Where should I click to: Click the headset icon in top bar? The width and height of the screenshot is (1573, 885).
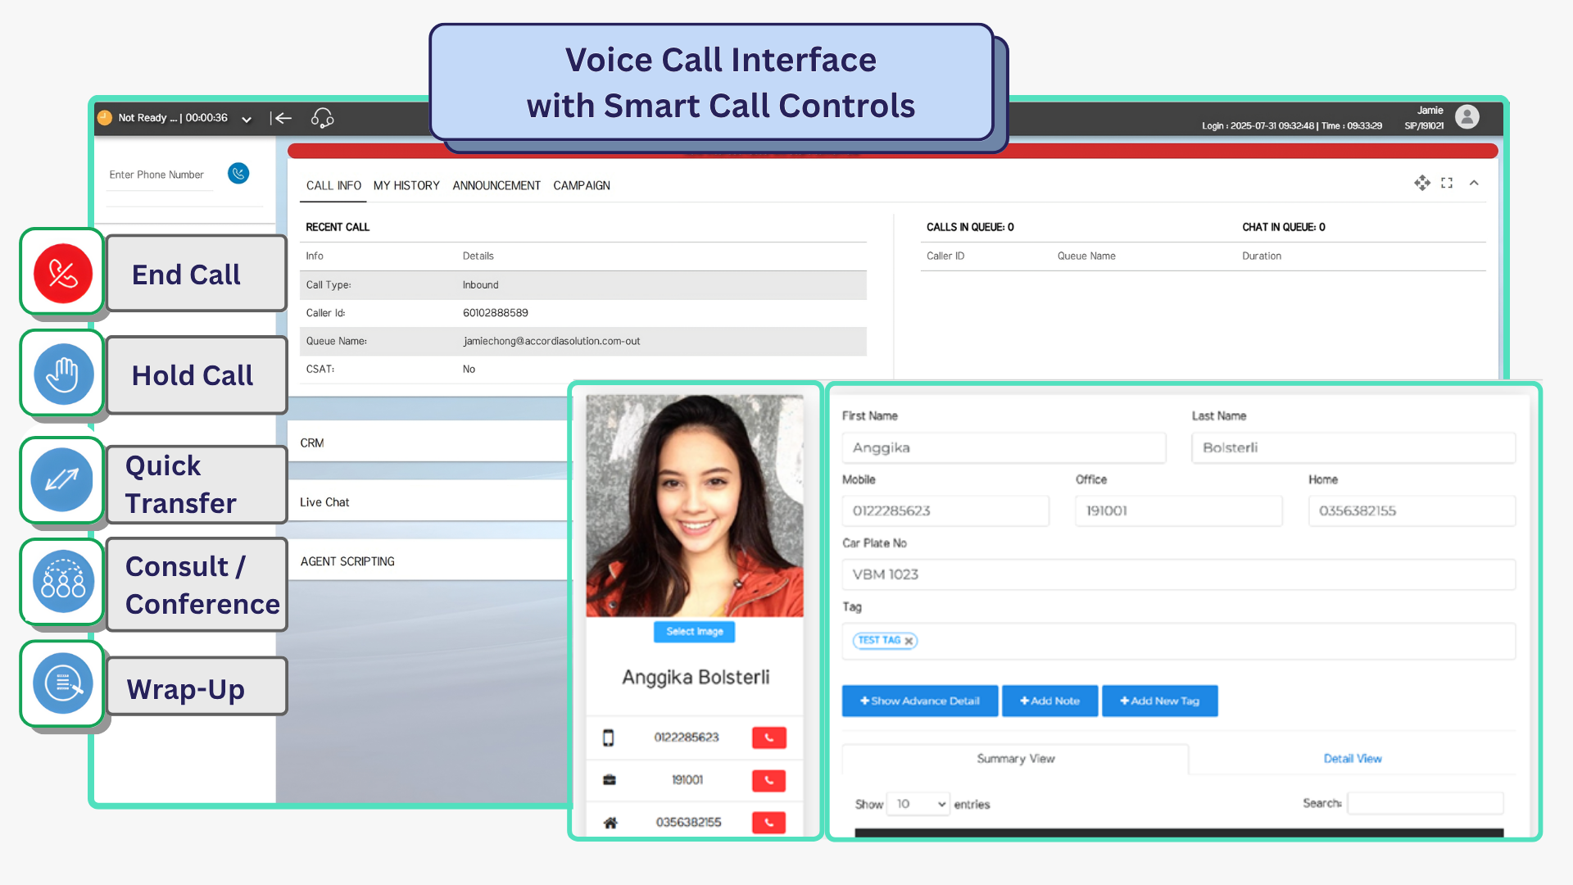[x=322, y=118]
